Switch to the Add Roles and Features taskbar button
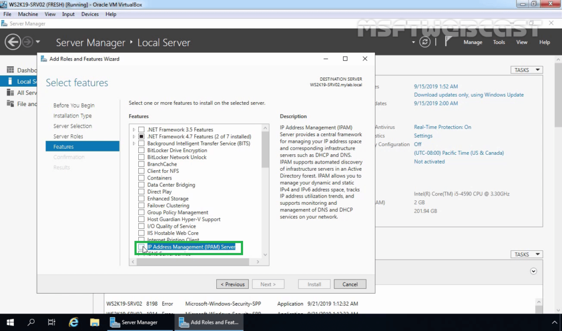Screen dimensions: 562x331 (209, 322)
